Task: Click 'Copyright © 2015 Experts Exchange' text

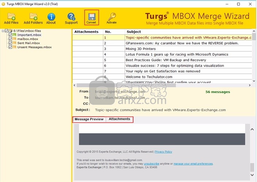Action: point(115,152)
